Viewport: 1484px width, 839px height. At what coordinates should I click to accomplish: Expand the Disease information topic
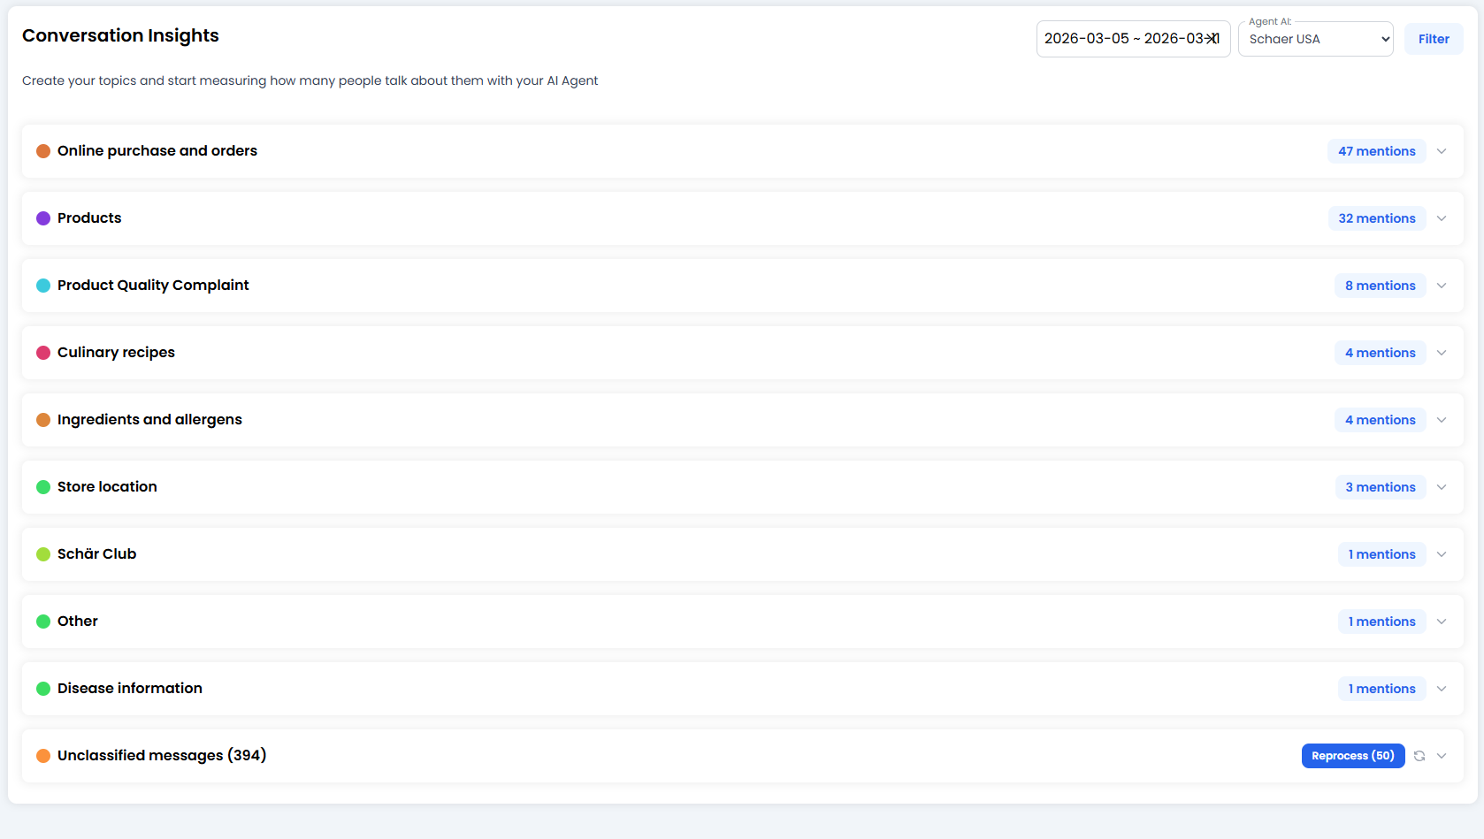[x=1442, y=689]
